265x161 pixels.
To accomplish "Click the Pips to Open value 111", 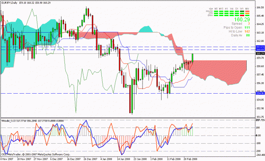I will [x=247, y=28].
